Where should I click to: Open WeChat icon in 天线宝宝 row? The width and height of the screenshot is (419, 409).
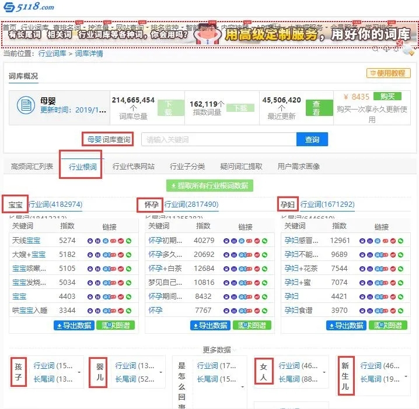pyautogui.click(x=128, y=241)
